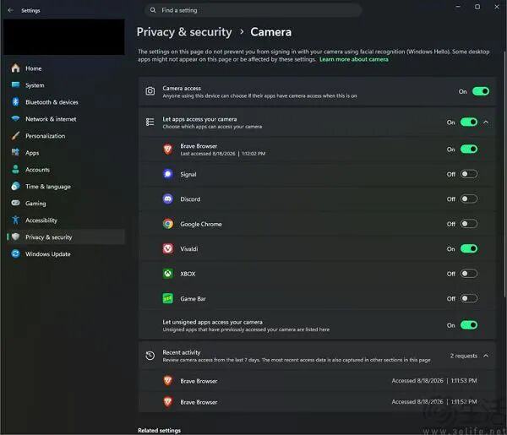The width and height of the screenshot is (507, 435).
Task: Maximize the Settings window
Action: pyautogui.click(x=477, y=7)
